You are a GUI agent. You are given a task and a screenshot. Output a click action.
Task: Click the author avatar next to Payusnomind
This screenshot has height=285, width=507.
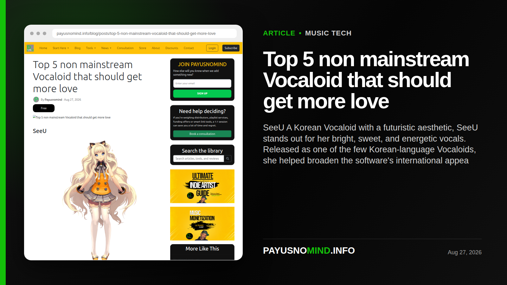[36, 99]
